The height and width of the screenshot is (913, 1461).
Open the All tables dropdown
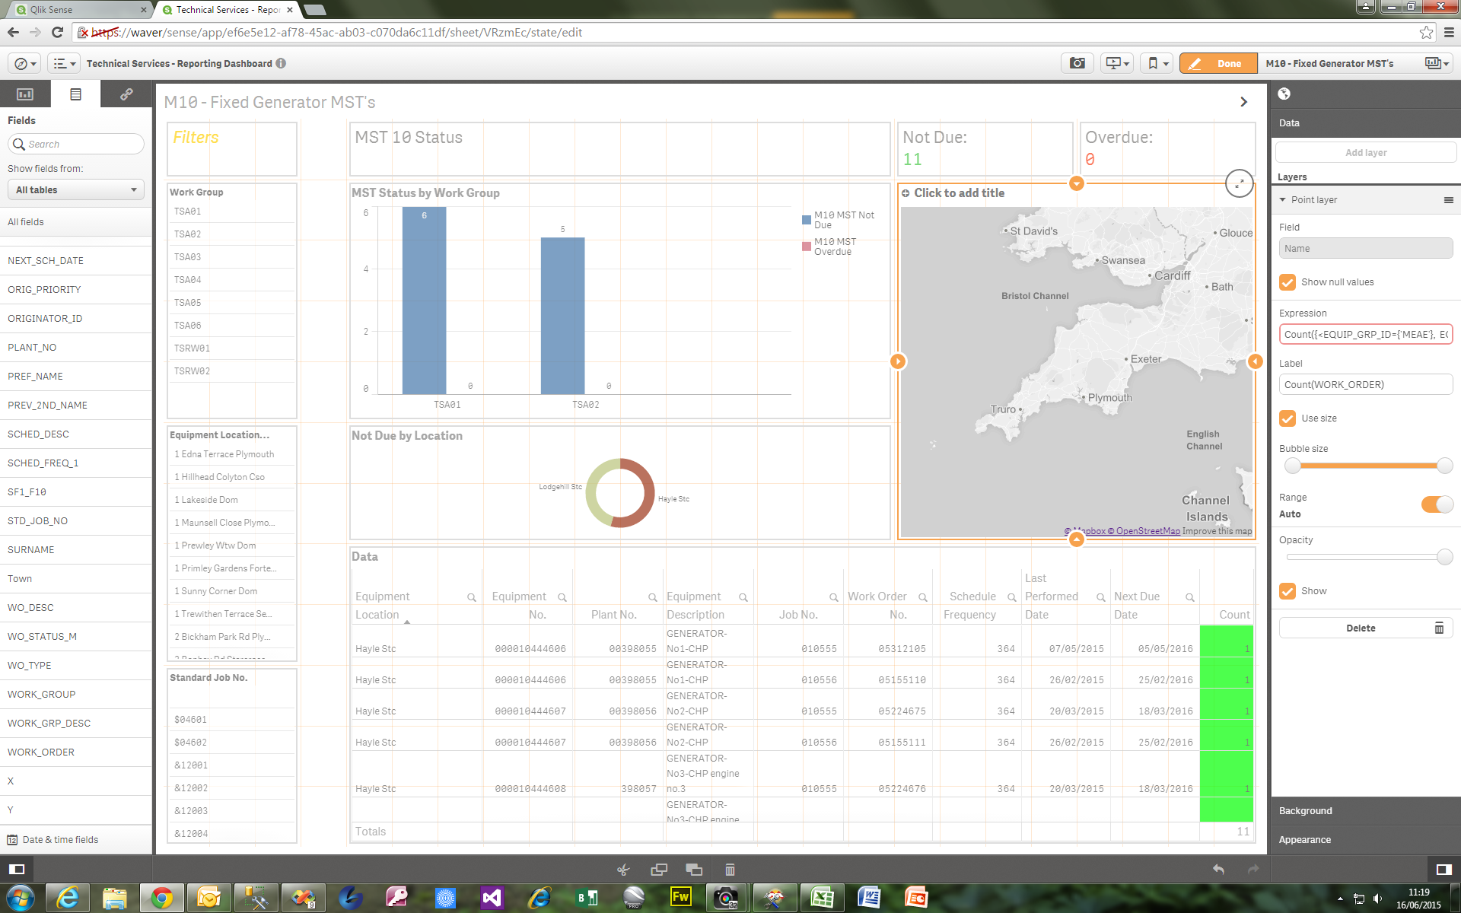coord(76,190)
